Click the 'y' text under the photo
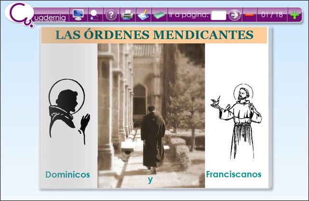The height and width of the screenshot is (201, 309). click(150, 180)
